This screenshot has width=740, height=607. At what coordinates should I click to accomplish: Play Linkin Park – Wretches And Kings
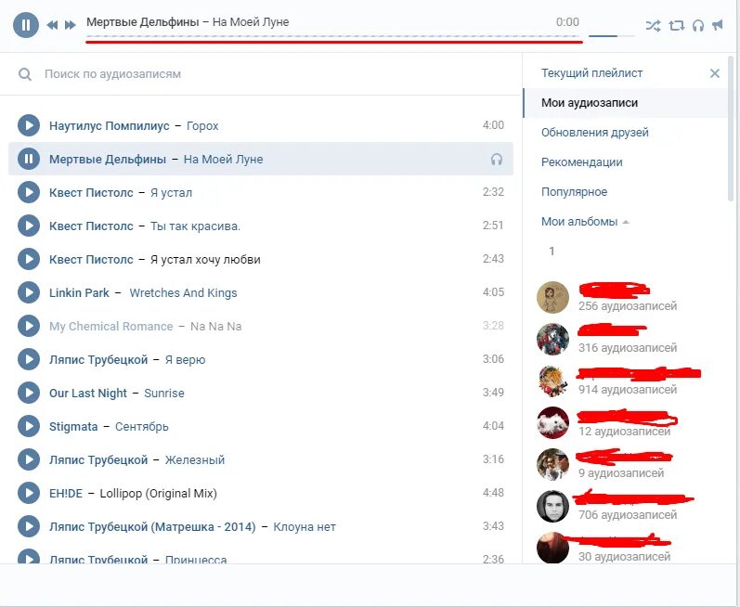point(29,292)
